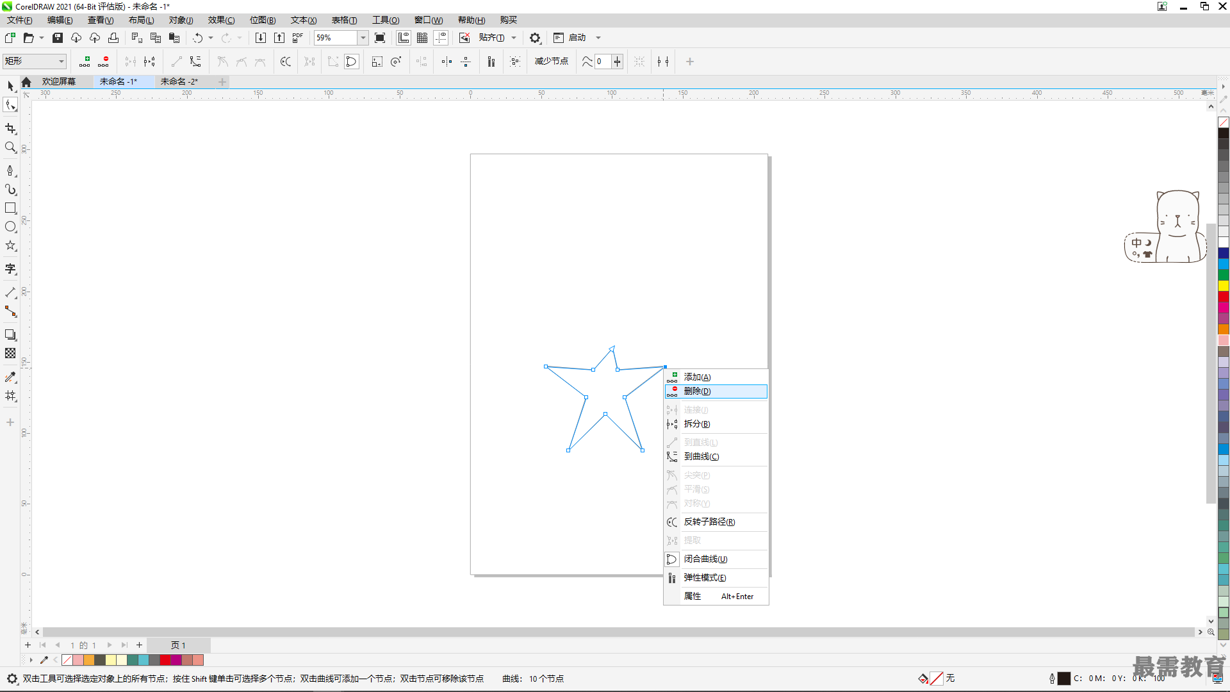Toggle show grid icon
The height and width of the screenshot is (692, 1230).
pos(422,38)
